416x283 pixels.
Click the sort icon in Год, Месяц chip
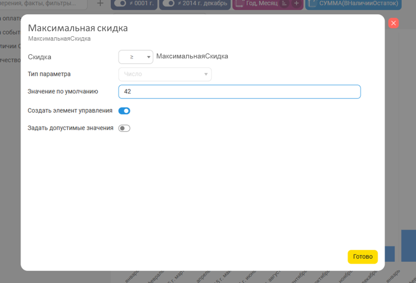(284, 3)
